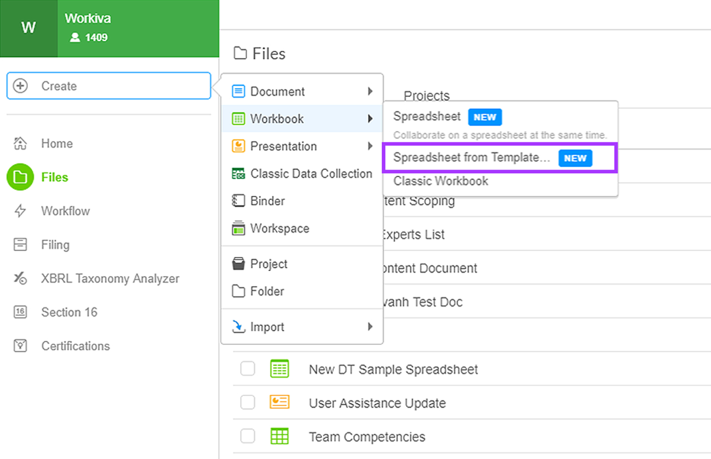The width and height of the screenshot is (711, 459).
Task: Select the Team Competencies checkbox
Action: click(x=248, y=437)
